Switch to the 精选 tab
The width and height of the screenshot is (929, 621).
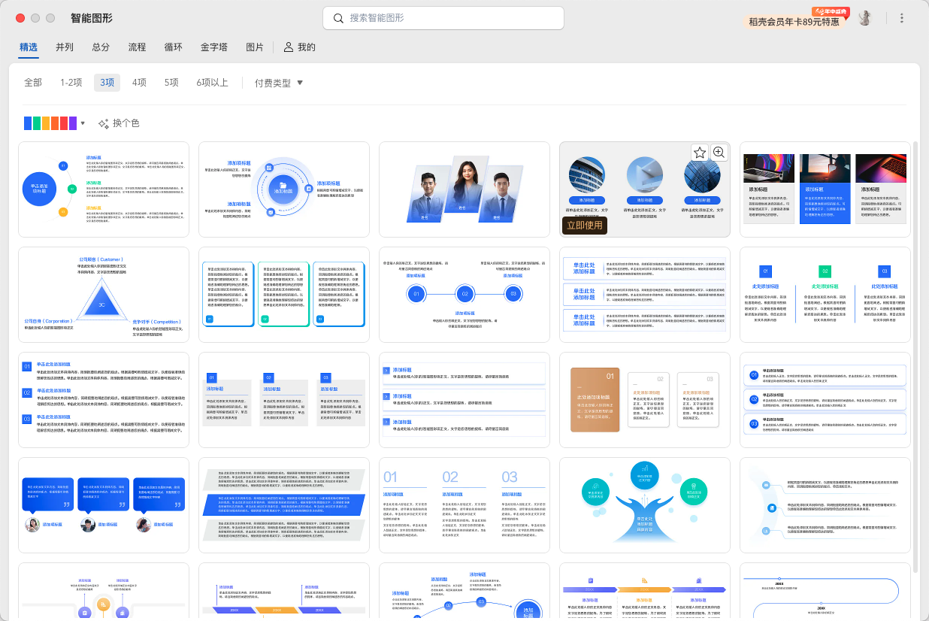click(29, 47)
